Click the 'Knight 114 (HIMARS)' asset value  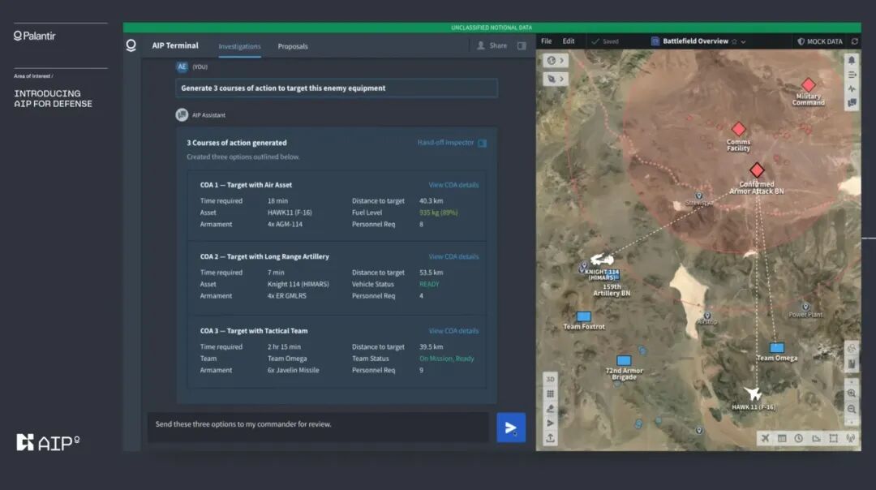coord(298,285)
